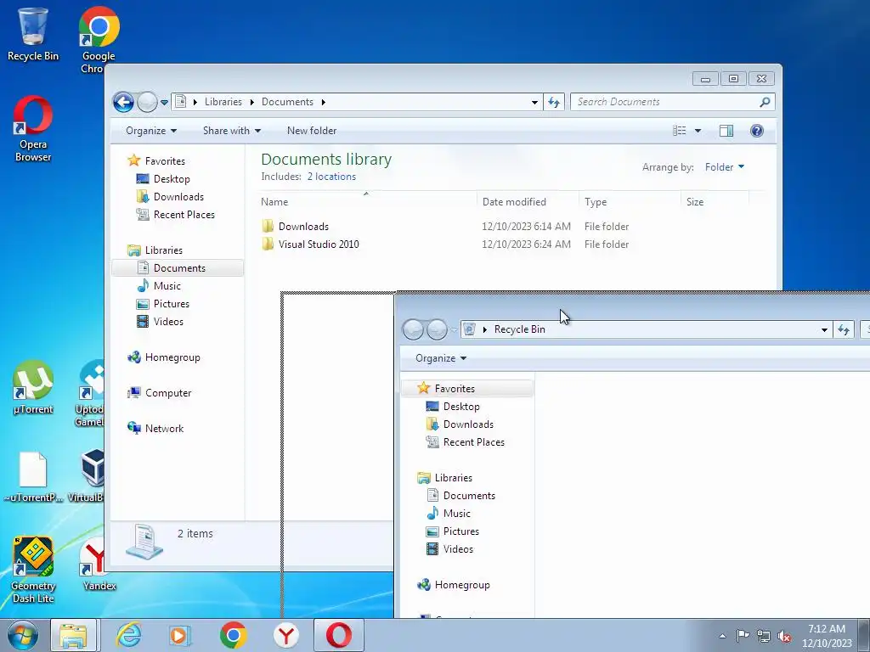Click New folder in the toolbar

pyautogui.click(x=312, y=131)
